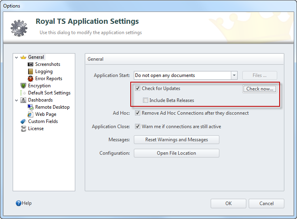Viewport: 297px width, 219px height.
Task: Click Reset Warnings and Messages button
Action: 176,140
